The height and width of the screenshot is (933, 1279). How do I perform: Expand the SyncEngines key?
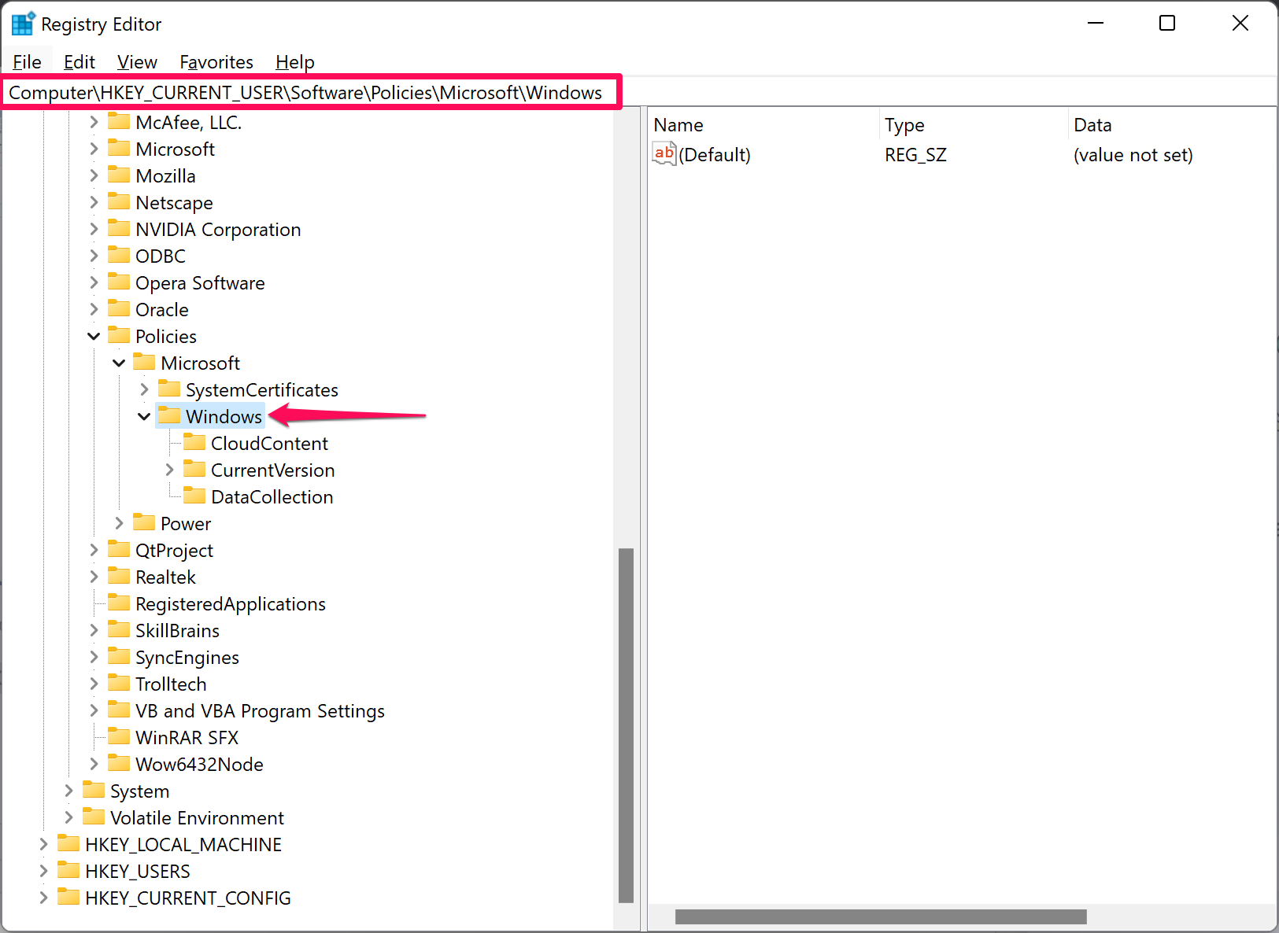[x=94, y=657]
